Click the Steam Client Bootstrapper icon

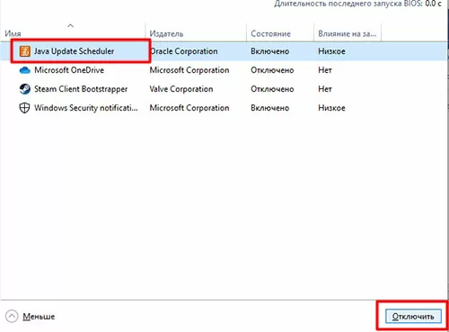(24, 89)
